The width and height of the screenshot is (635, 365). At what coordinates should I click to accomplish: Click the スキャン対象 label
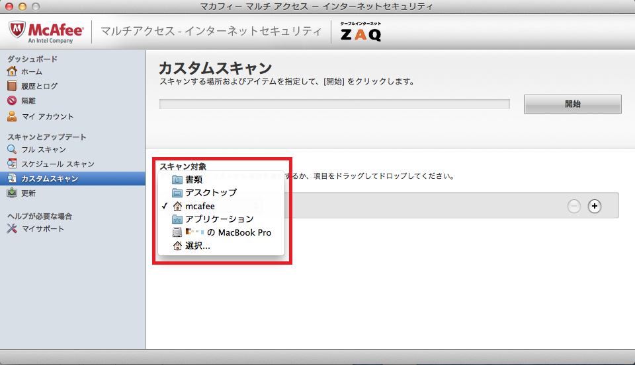183,166
